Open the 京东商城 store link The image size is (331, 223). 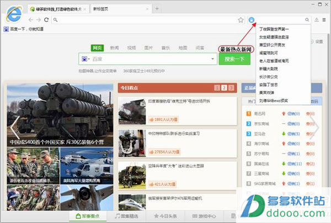click(x=261, y=124)
